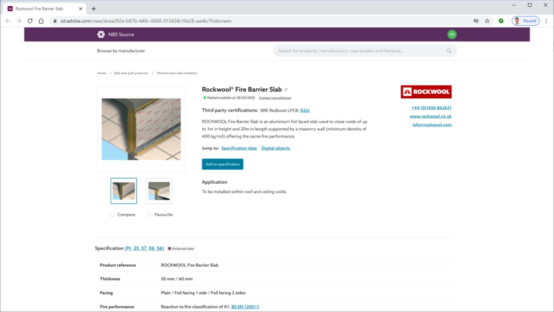The width and height of the screenshot is (554, 312).
Task: Open the AB user avatar
Action: pos(452,35)
